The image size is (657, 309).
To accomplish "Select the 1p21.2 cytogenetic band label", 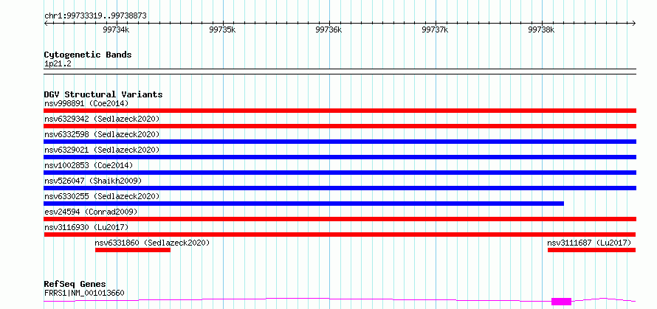I will [58, 63].
